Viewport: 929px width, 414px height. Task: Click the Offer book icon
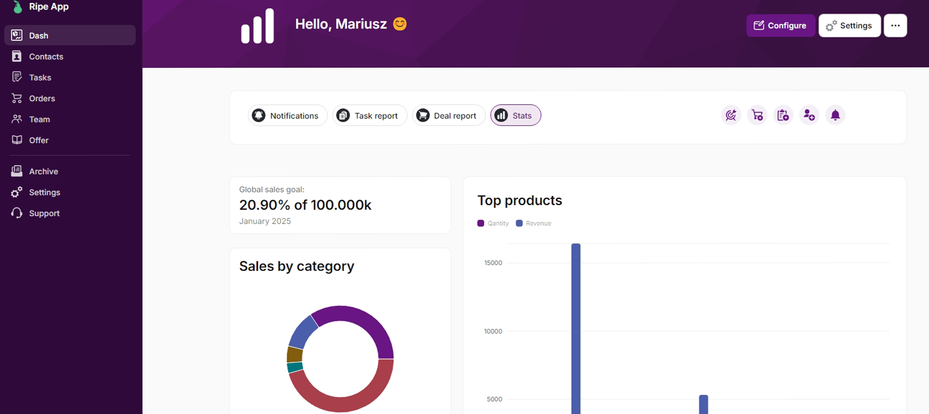pos(17,139)
